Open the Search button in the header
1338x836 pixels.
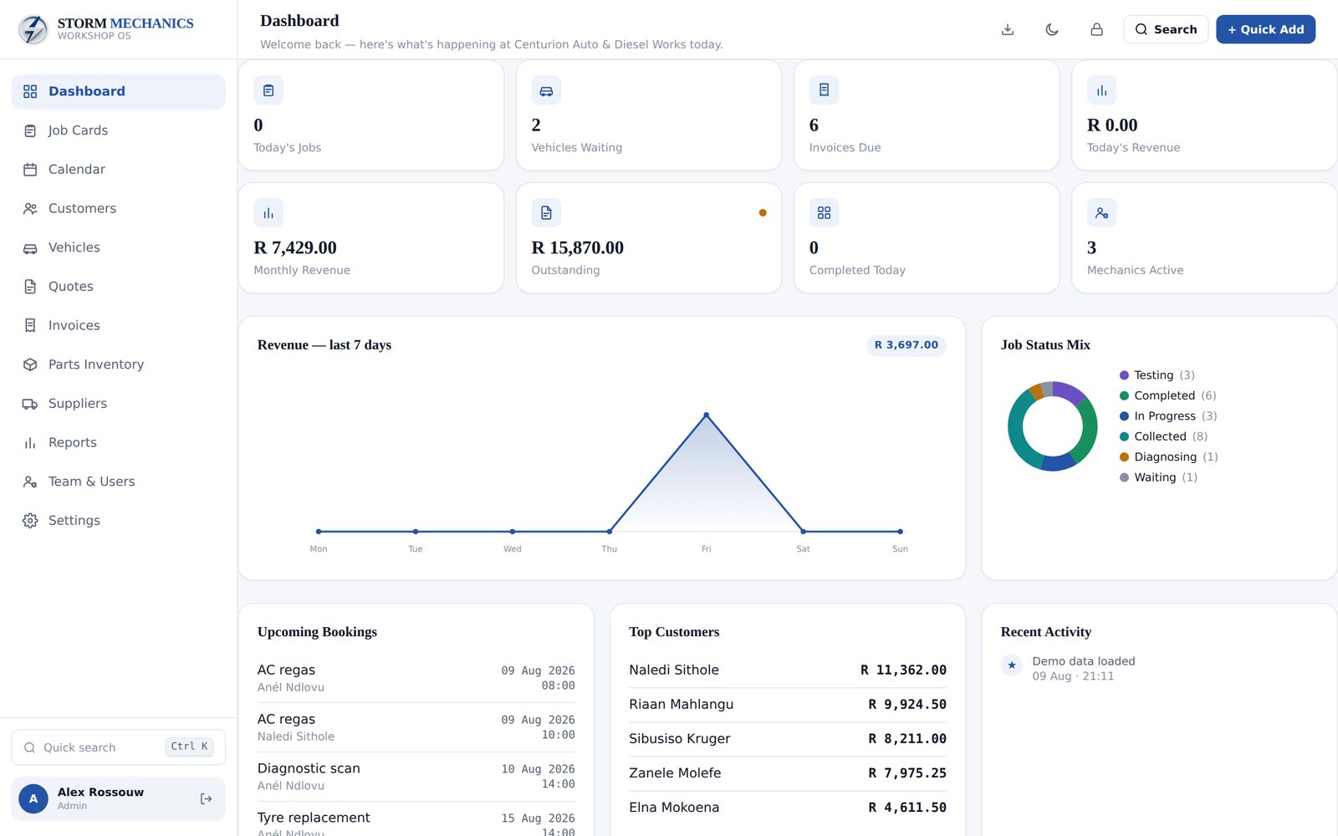click(x=1166, y=29)
